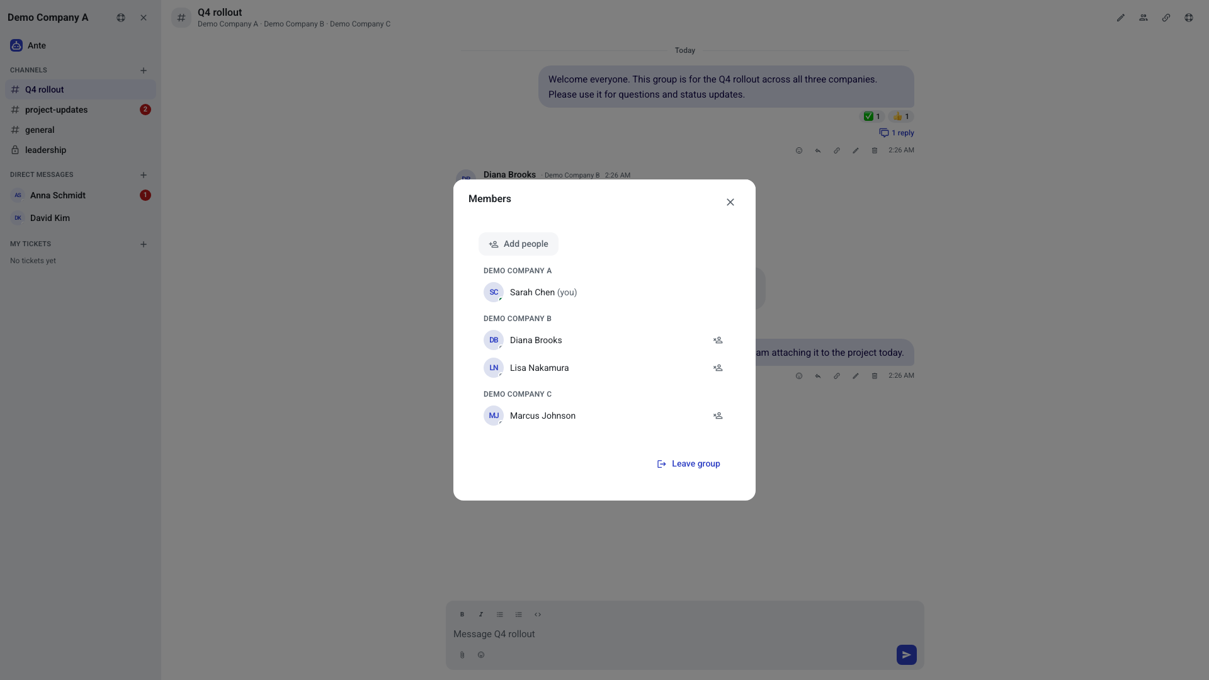Viewport: 1209px width, 680px height.
Task: Toggle bold formatting in composer
Action: click(462, 615)
